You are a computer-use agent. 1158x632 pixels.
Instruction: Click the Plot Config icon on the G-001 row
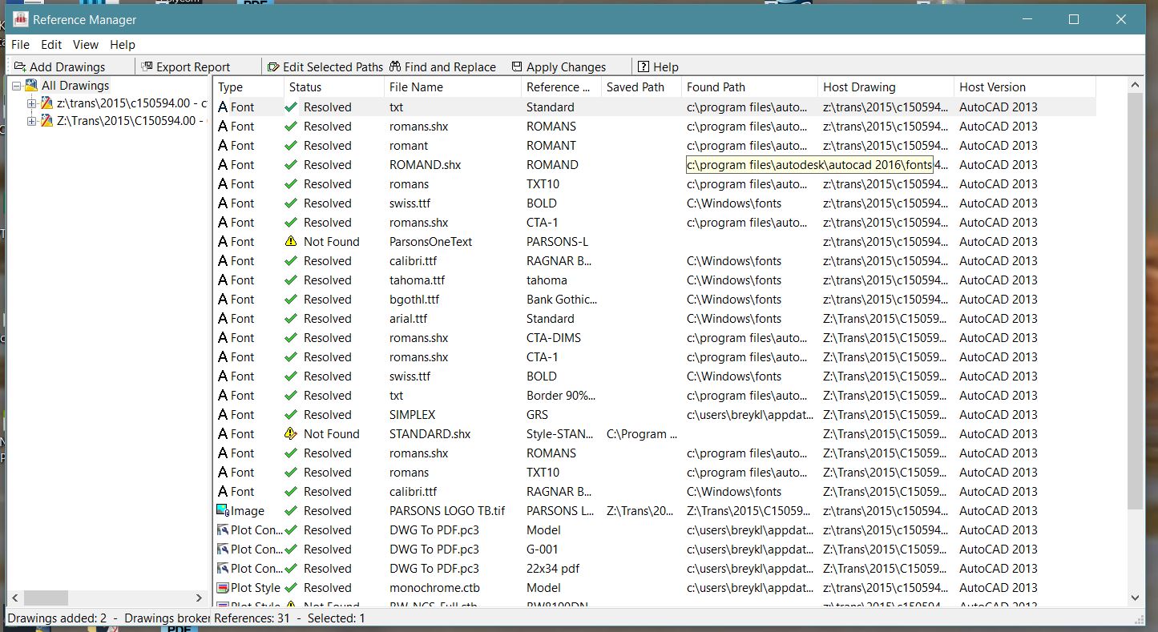pos(222,549)
